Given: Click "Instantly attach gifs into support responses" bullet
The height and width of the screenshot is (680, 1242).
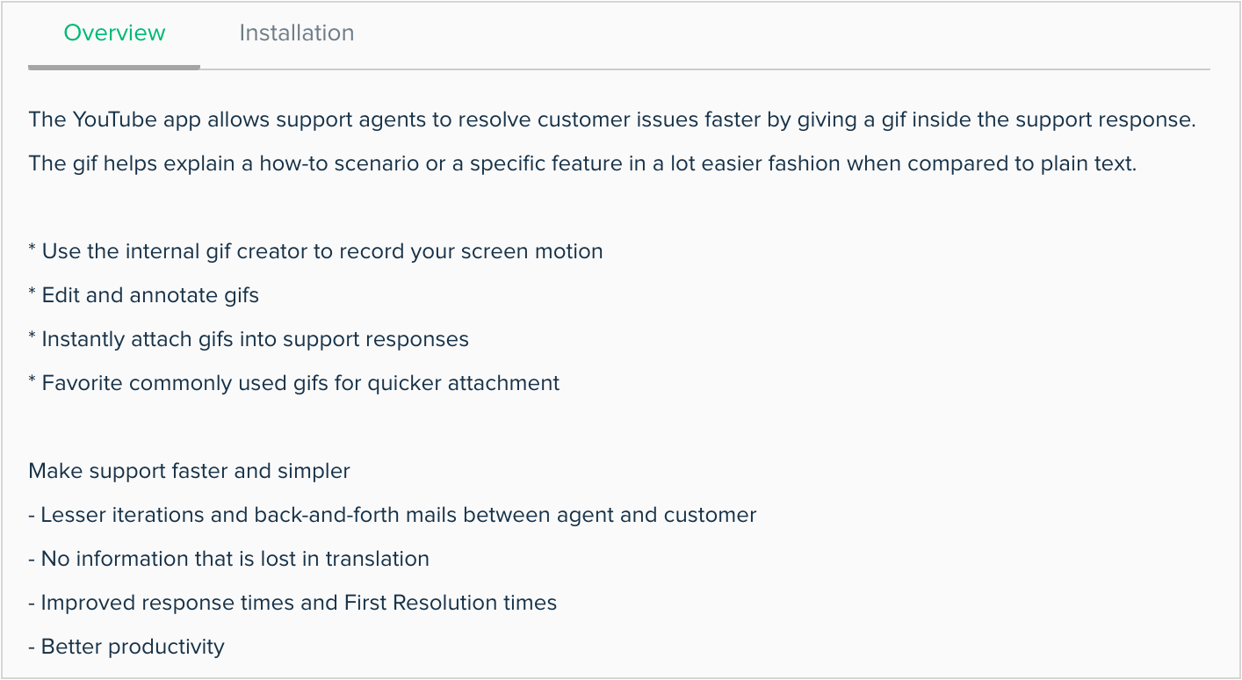Looking at the screenshot, I should pyautogui.click(x=256, y=340).
